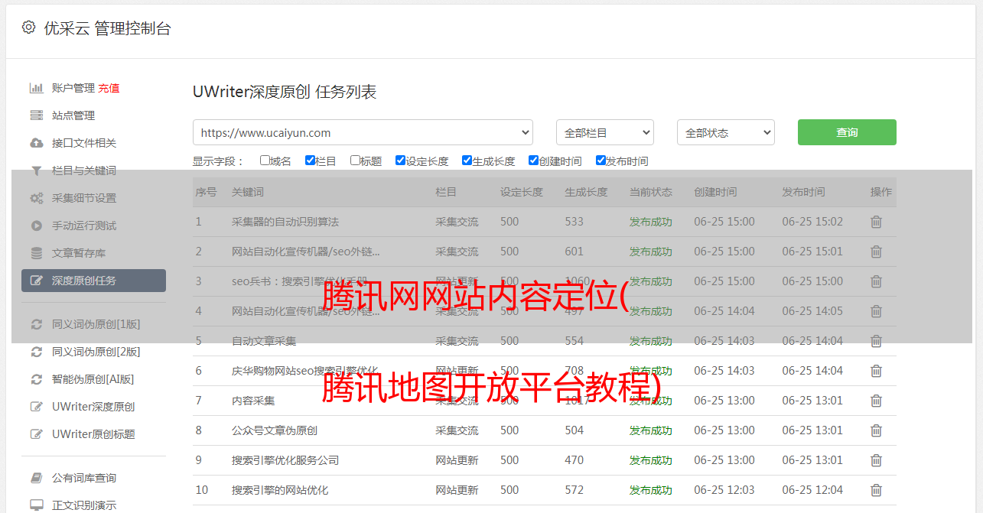
Task: Click the keyword 自动文章采集
Action: click(x=264, y=341)
